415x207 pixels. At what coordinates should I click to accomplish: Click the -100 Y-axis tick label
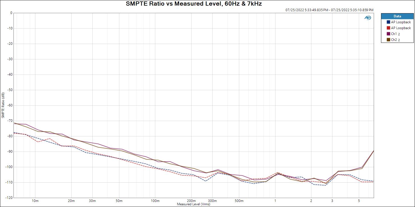coord(9,167)
